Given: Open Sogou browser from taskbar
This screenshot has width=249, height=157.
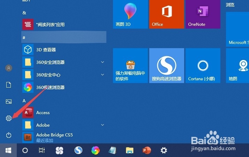Looking at the screenshot, I should tap(78, 150).
